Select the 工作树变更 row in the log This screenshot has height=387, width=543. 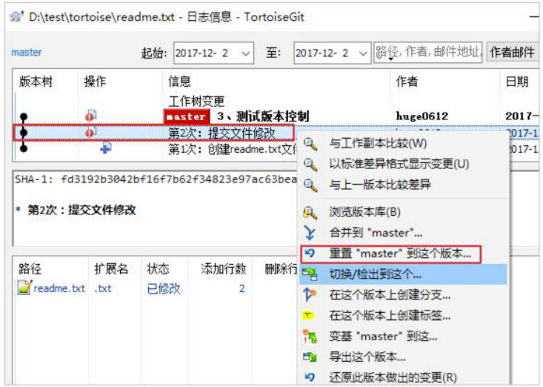tap(196, 101)
